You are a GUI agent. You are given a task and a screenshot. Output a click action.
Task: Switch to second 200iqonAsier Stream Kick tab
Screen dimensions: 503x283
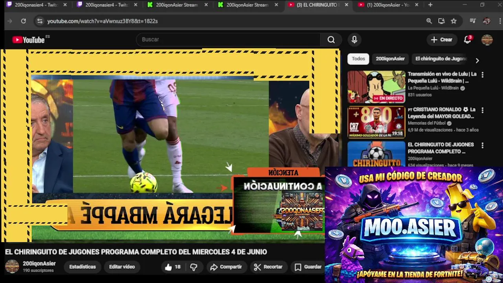coord(248,5)
